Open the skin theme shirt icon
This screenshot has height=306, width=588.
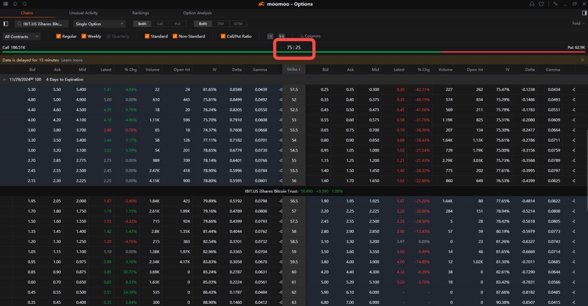pos(541,4)
